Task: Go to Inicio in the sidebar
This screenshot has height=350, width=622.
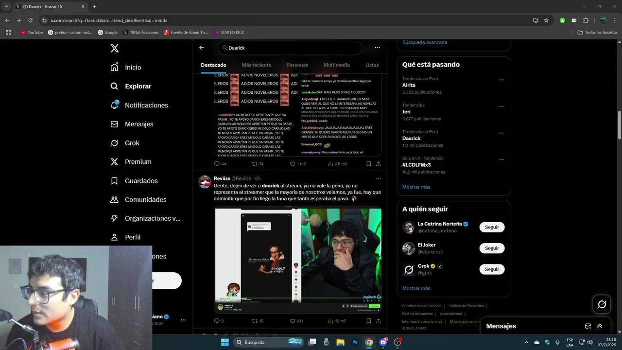Action: [126, 67]
